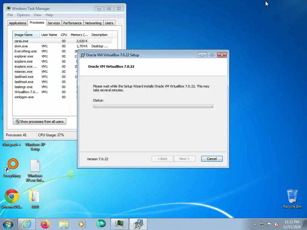
Task: Click Show desktop strip at taskbar end
Action: coord(305,224)
